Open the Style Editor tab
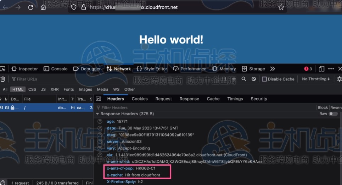 pos(152,69)
